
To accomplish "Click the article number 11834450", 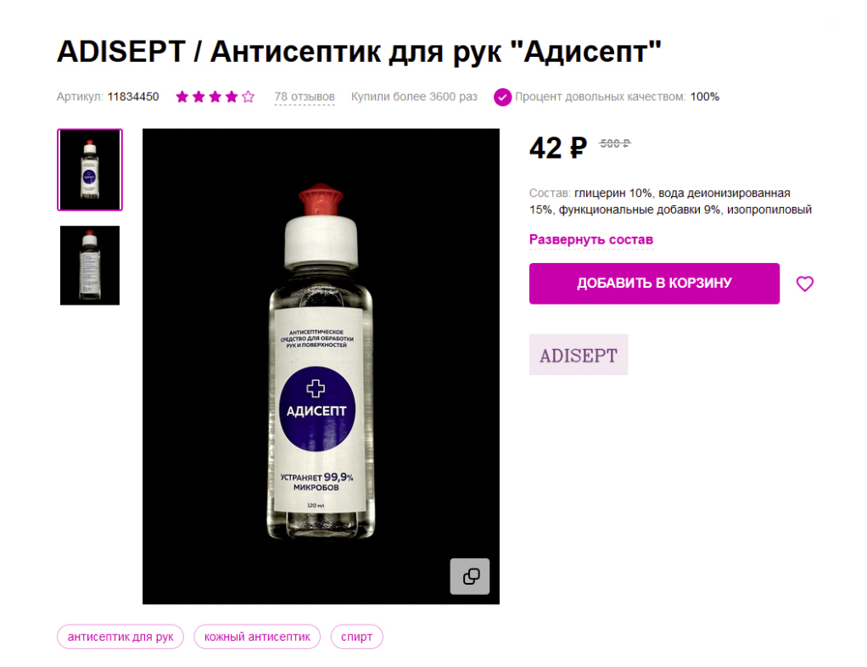I will [x=133, y=97].
